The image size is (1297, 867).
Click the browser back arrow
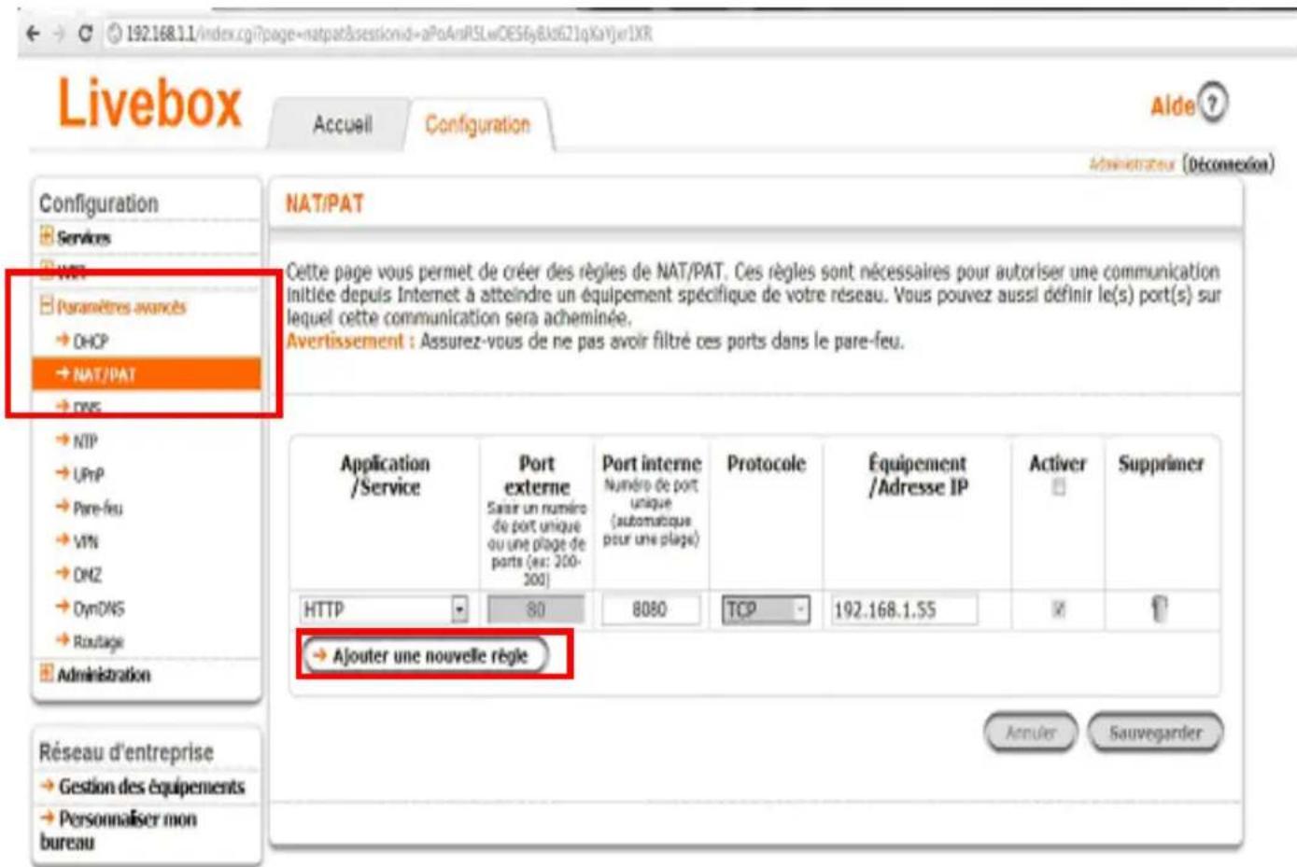34,34
